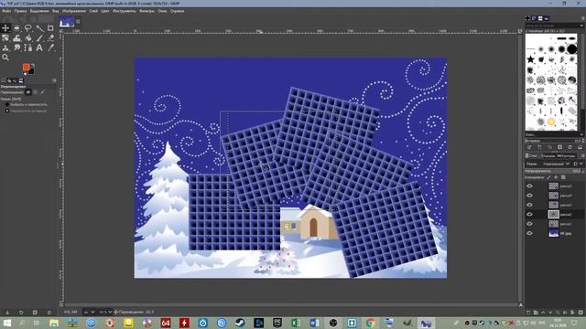The image size is (586, 329).
Task: Create new layer button at panel bottom
Action: coord(528,313)
